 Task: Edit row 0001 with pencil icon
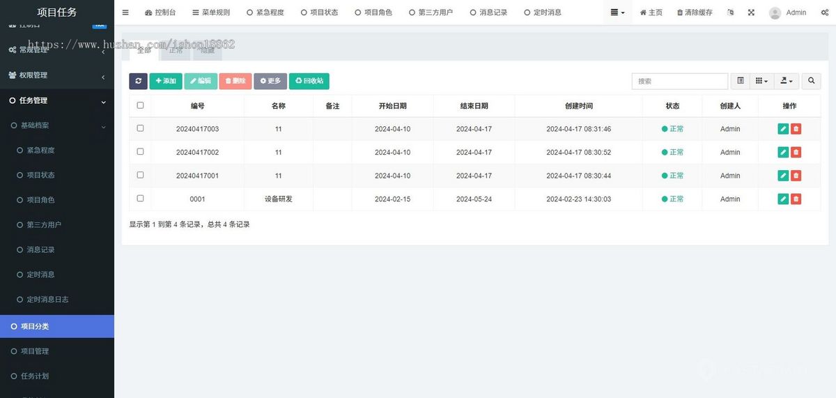pyautogui.click(x=783, y=199)
